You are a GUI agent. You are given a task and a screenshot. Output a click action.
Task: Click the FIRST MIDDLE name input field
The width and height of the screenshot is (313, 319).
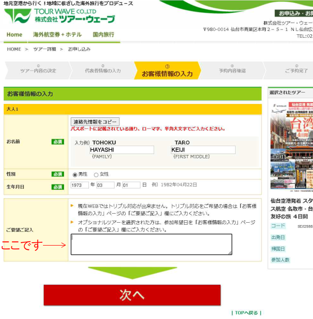click(203, 150)
